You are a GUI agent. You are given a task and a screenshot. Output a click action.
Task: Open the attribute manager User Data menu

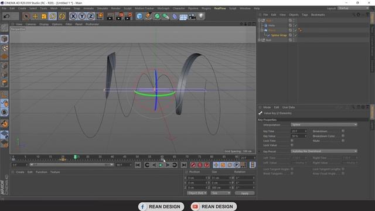pos(288,107)
